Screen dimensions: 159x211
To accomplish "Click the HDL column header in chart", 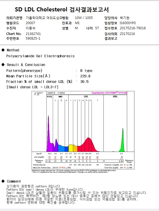I will click(x=115, y=96).
